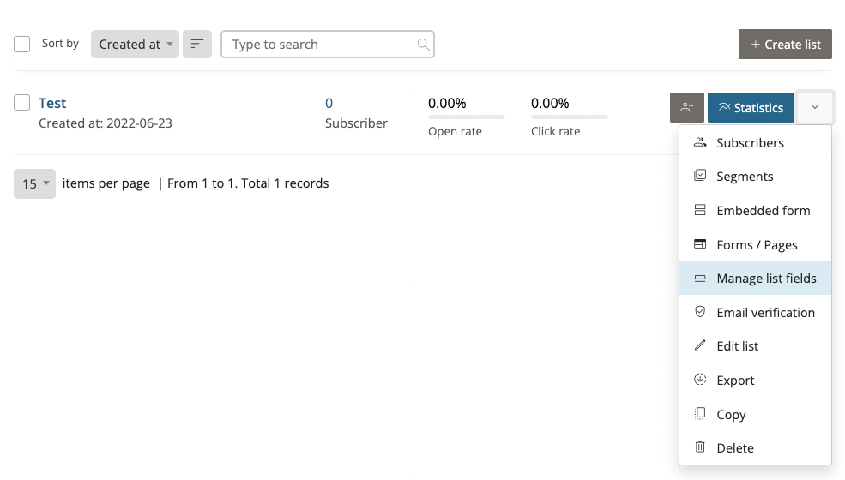Choose 'Embedded form' from the menu

763,211
